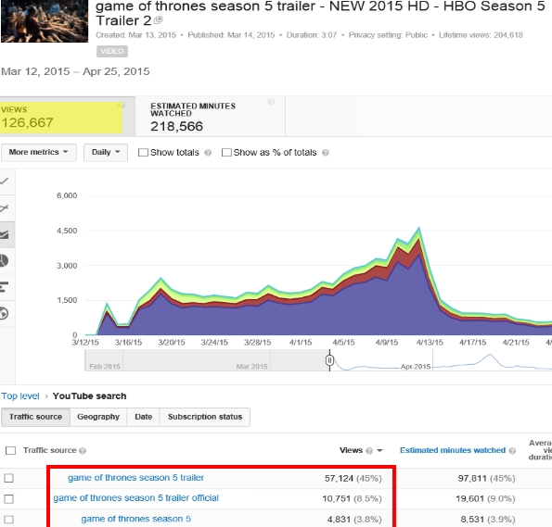Viewport: 552px width, 527px height.
Task: Open the video thumbnail image
Action: (45, 21)
